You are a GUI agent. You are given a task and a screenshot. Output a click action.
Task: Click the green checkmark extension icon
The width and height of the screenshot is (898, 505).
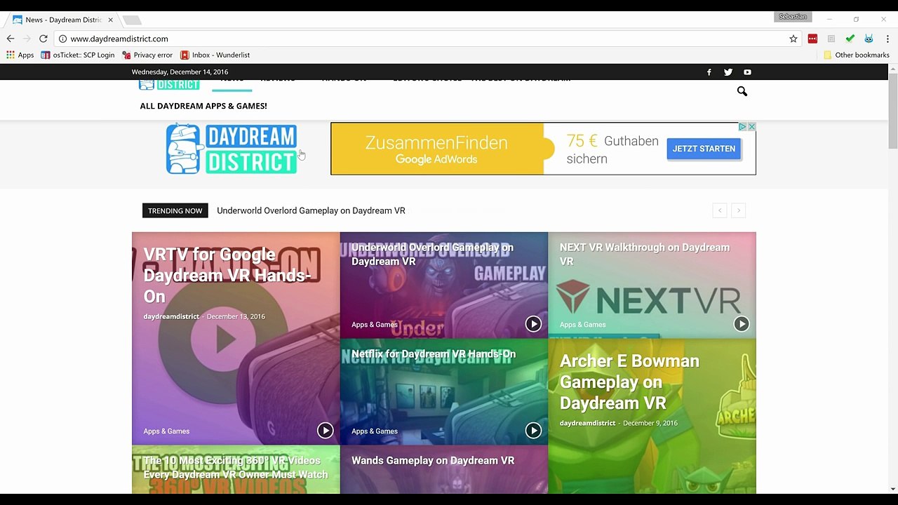[x=850, y=39]
